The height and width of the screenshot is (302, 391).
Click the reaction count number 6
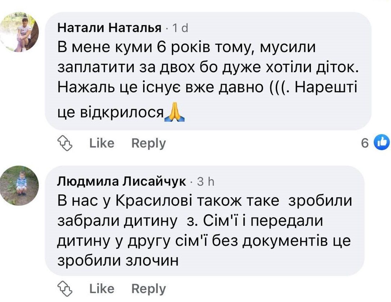(x=365, y=143)
